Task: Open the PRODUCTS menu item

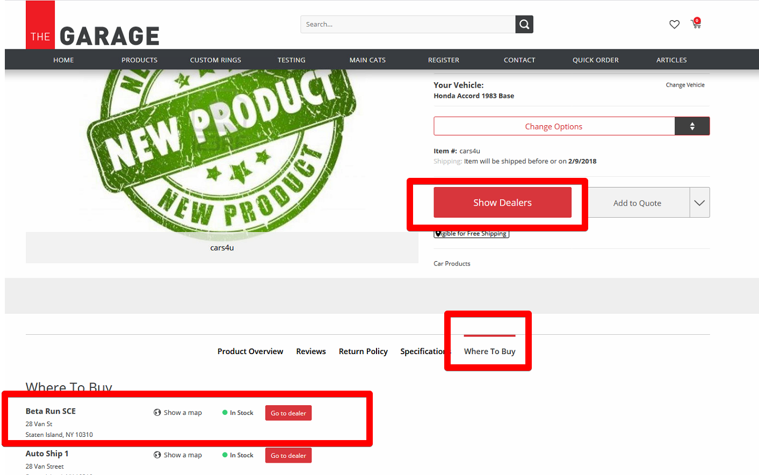Action: click(x=140, y=60)
